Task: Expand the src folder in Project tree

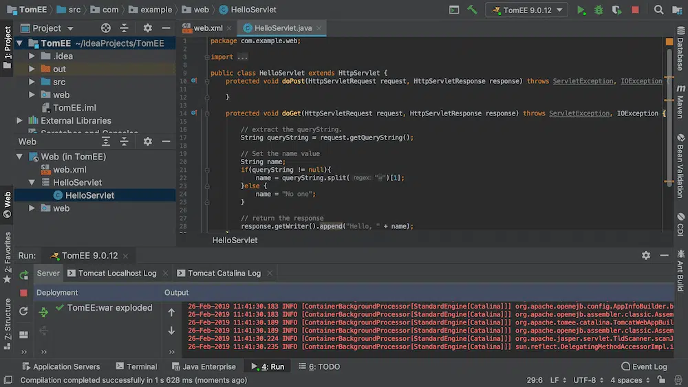Action: (32, 82)
